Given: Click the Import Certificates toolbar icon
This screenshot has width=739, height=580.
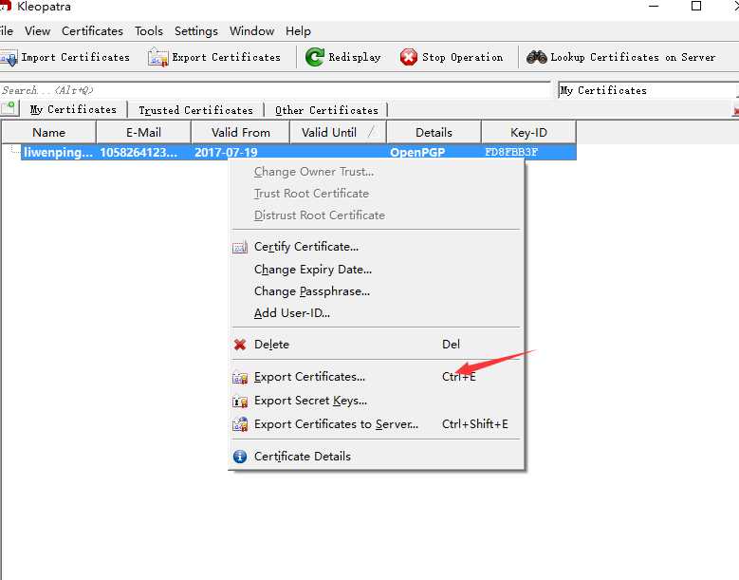Looking at the screenshot, I should click(9, 58).
